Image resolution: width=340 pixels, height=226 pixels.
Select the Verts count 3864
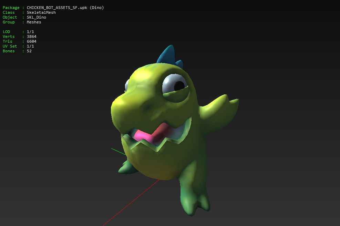pos(31,37)
